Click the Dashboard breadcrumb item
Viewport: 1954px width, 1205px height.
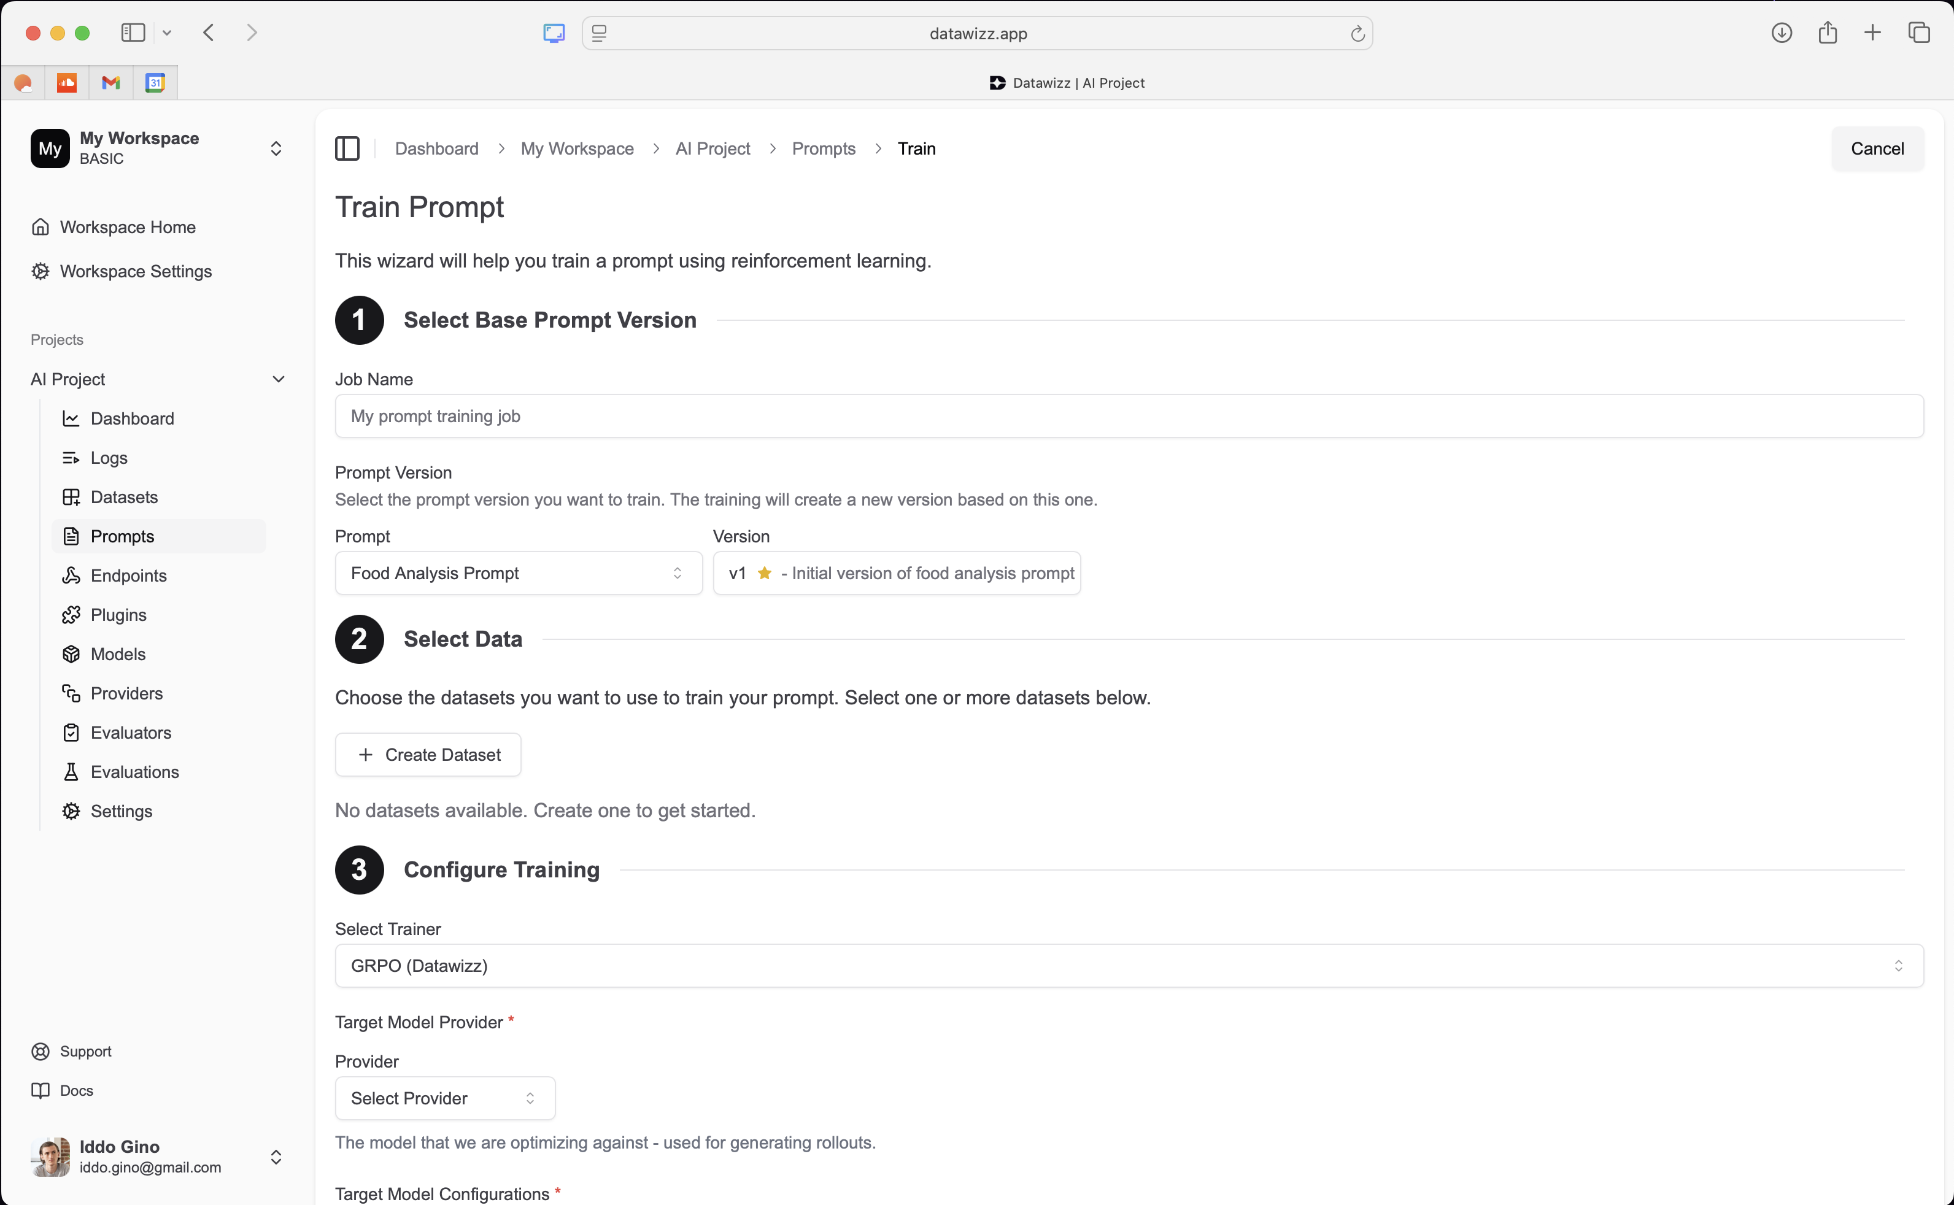click(x=437, y=148)
